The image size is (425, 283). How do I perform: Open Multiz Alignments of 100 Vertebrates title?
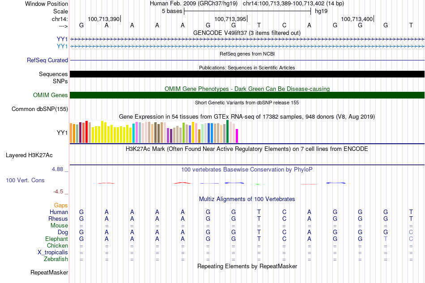(247, 199)
